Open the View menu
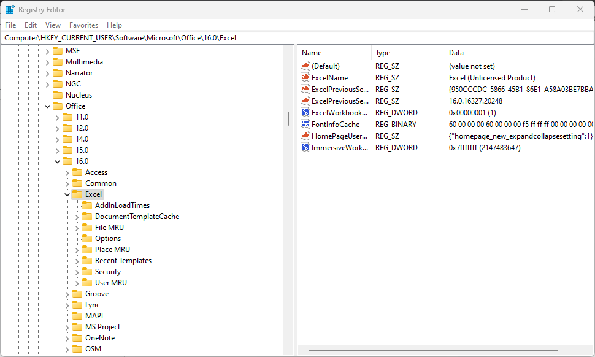The height and width of the screenshot is (357, 595). 53,25
